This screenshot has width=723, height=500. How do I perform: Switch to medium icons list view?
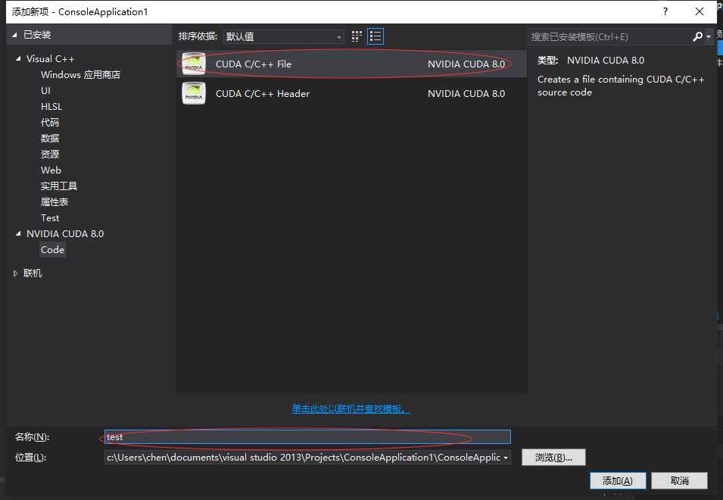(376, 36)
